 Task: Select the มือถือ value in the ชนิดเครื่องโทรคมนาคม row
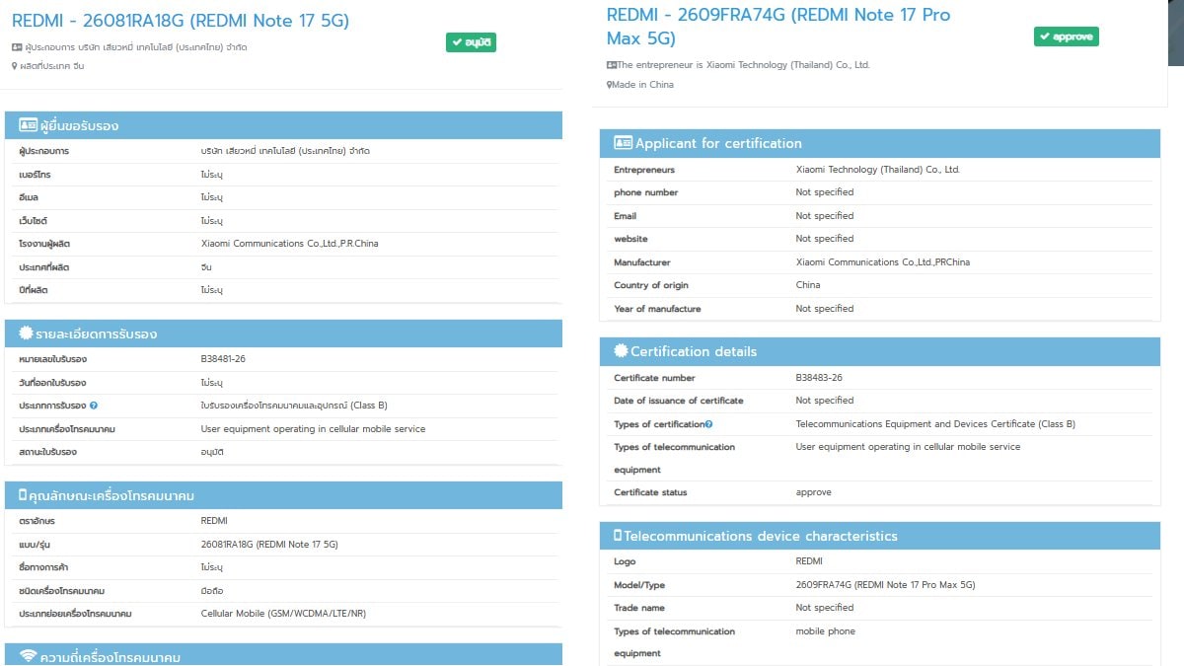pos(212,591)
